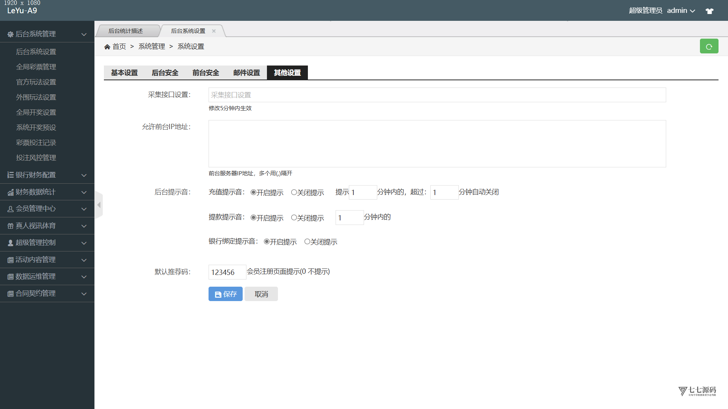The width and height of the screenshot is (728, 409).
Task: Click the gear icon beside 后台系统管理
Action: [10, 34]
